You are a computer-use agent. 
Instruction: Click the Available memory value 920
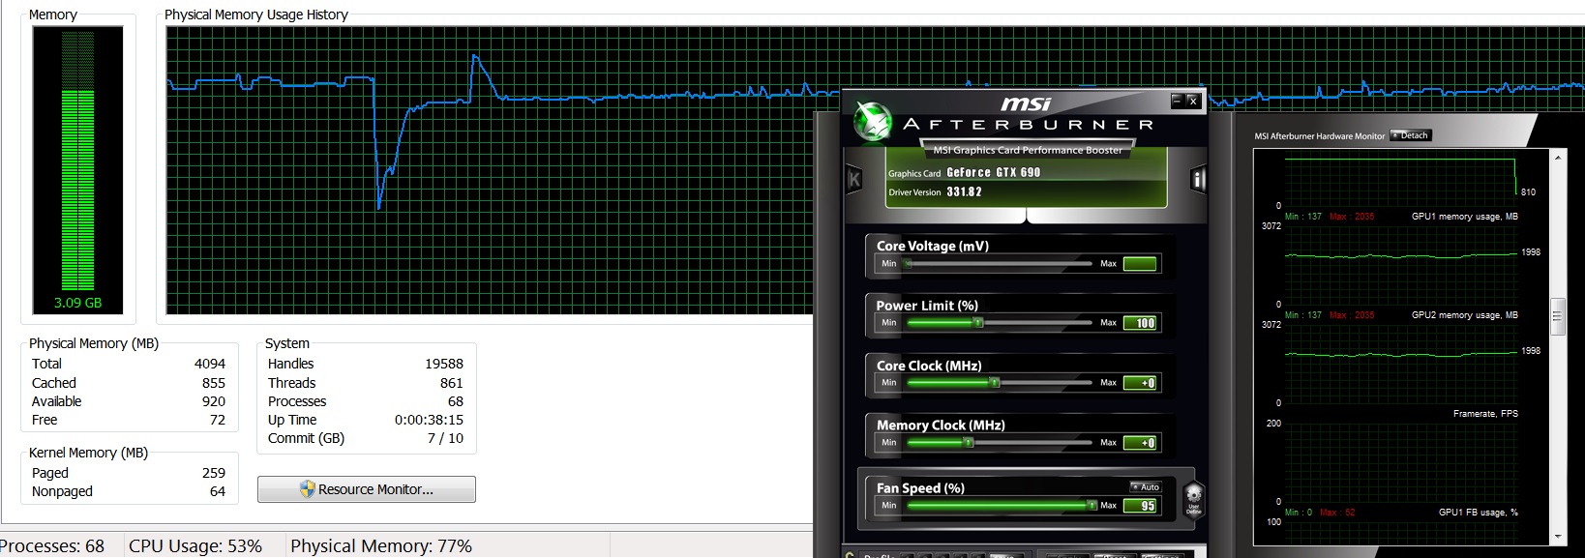tap(214, 401)
